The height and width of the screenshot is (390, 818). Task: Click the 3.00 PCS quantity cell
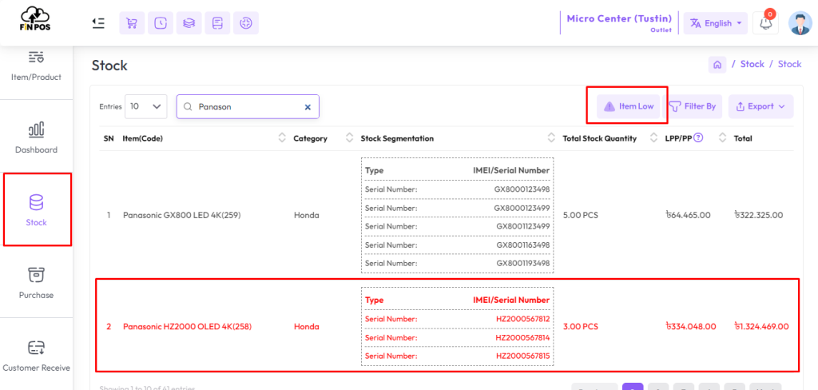click(x=581, y=327)
